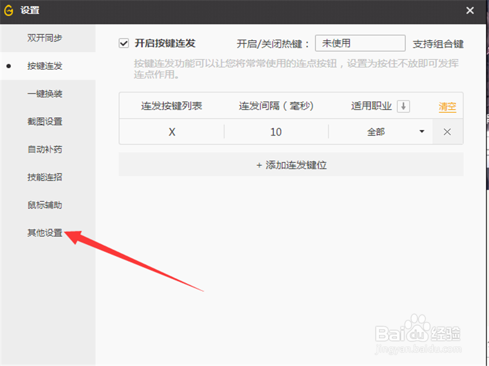
Task: Delete the X key row
Action: click(447, 132)
